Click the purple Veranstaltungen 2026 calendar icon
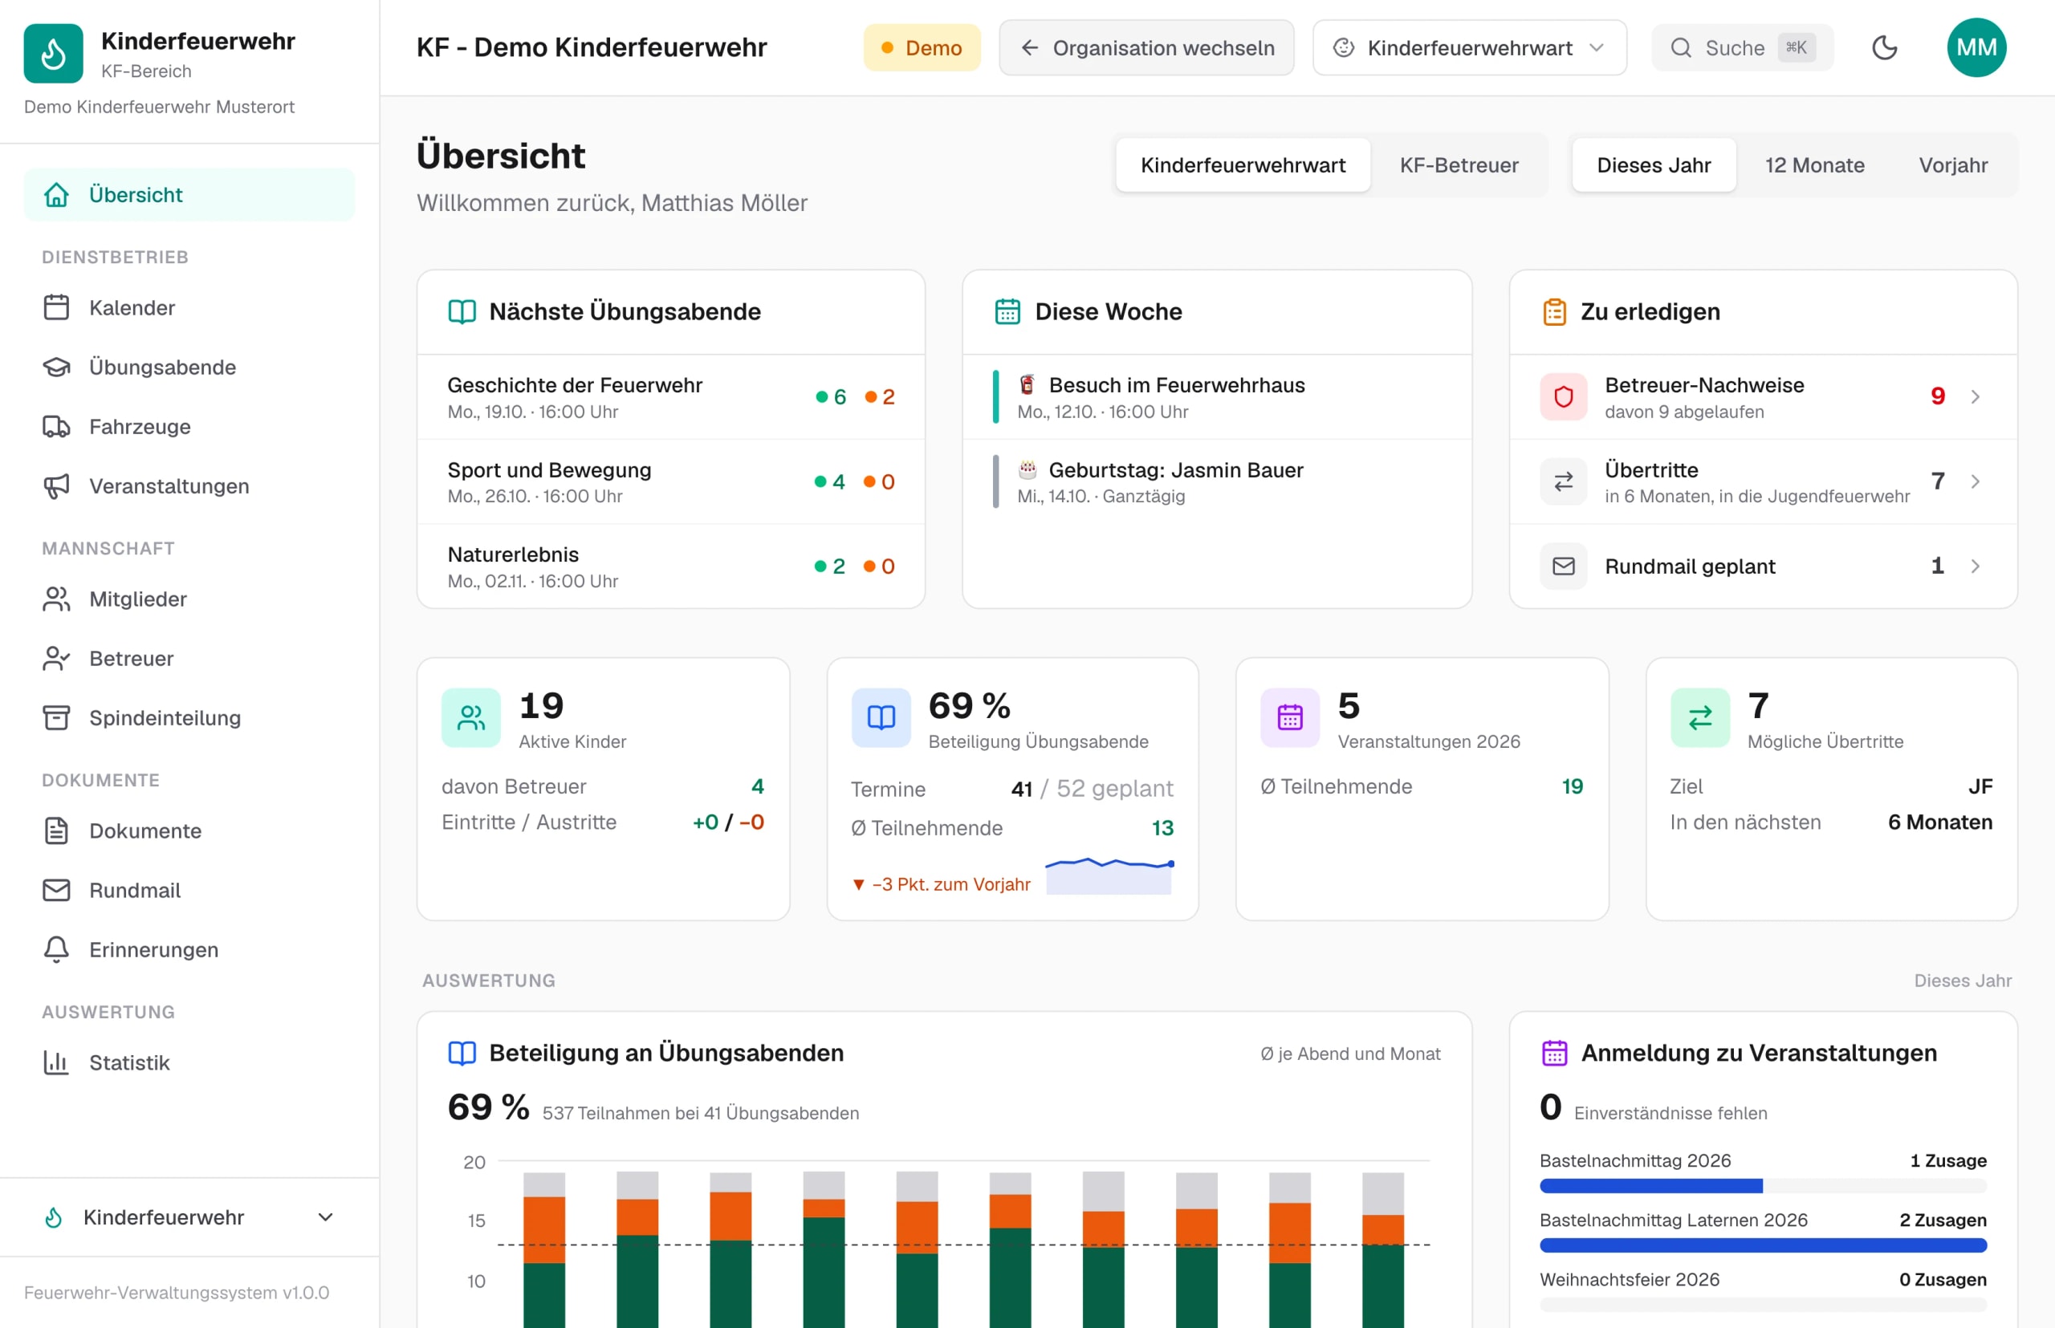The height and width of the screenshot is (1328, 2055). [x=1290, y=717]
